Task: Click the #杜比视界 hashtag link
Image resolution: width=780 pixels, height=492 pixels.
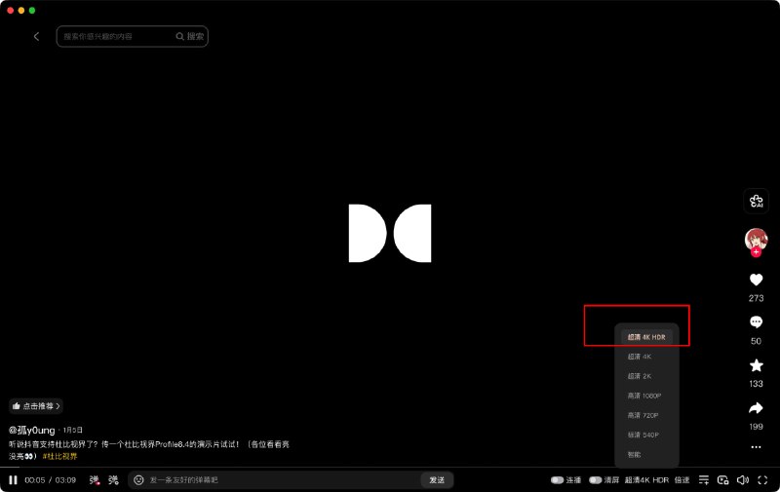Action: click(59, 456)
